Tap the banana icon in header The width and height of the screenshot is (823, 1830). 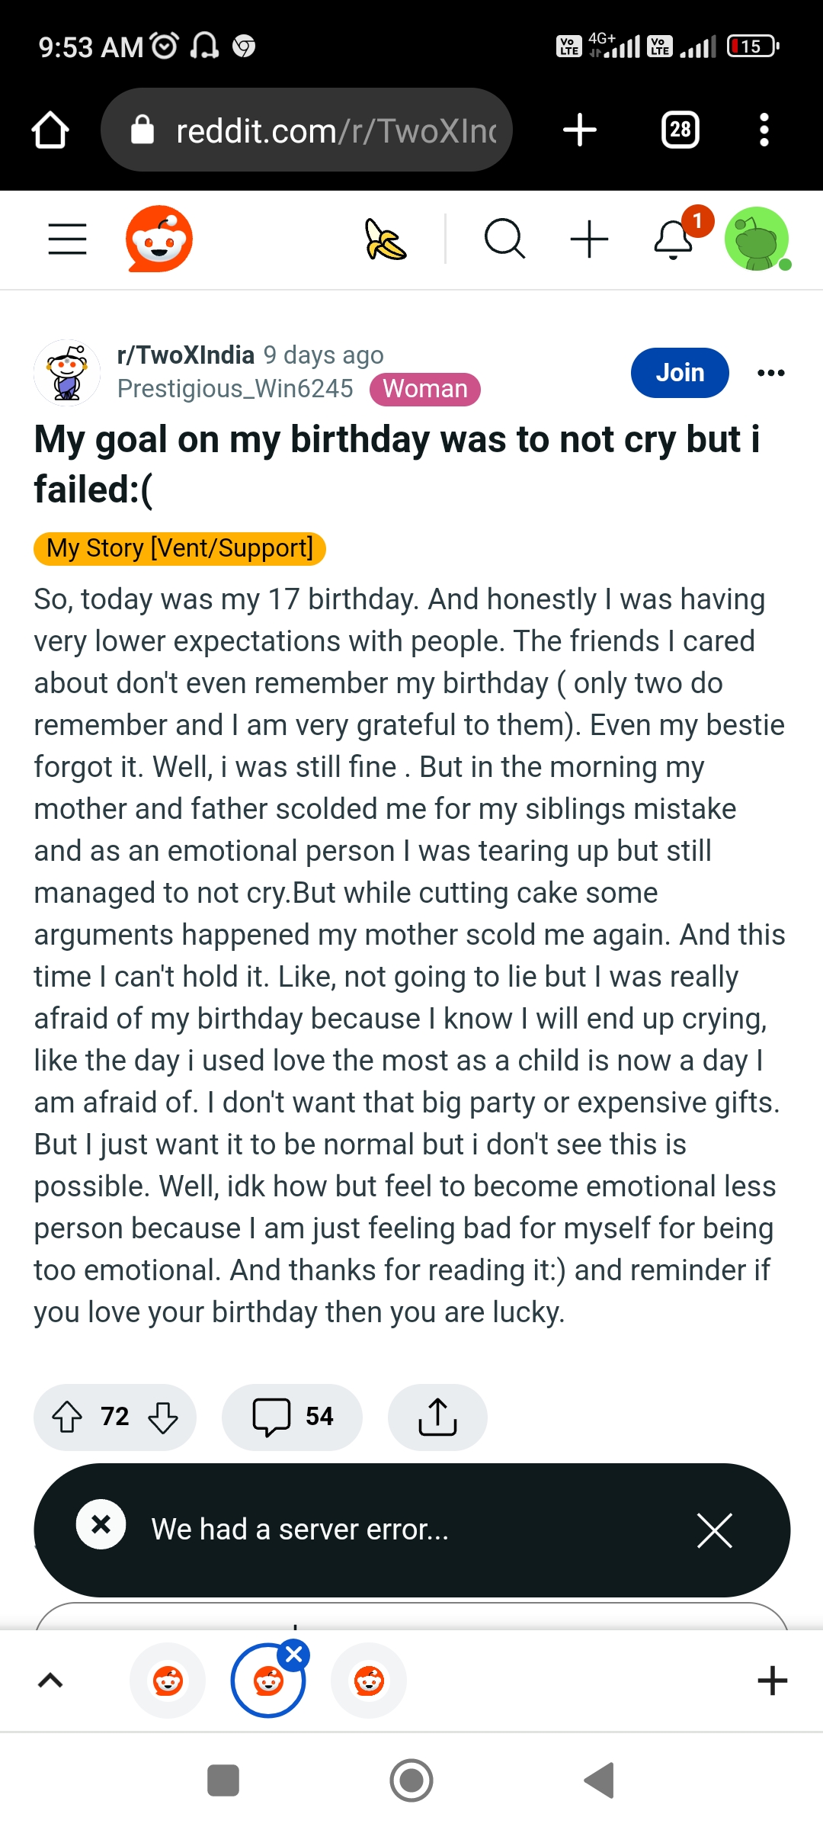point(386,239)
